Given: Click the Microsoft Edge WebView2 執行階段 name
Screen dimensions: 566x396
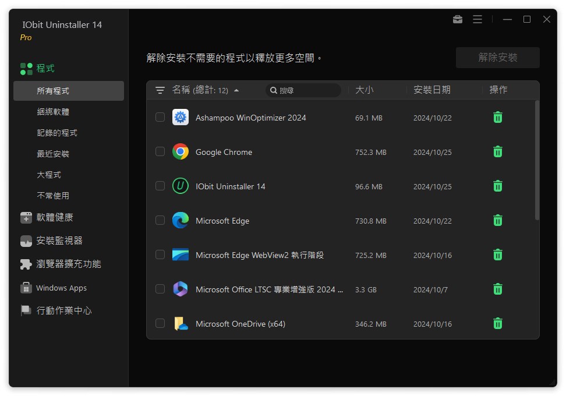Looking at the screenshot, I should point(260,255).
